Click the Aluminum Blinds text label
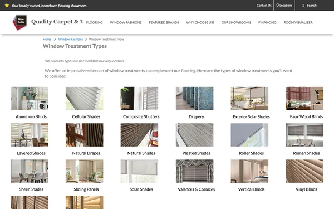The width and height of the screenshot is (334, 209). (31, 116)
